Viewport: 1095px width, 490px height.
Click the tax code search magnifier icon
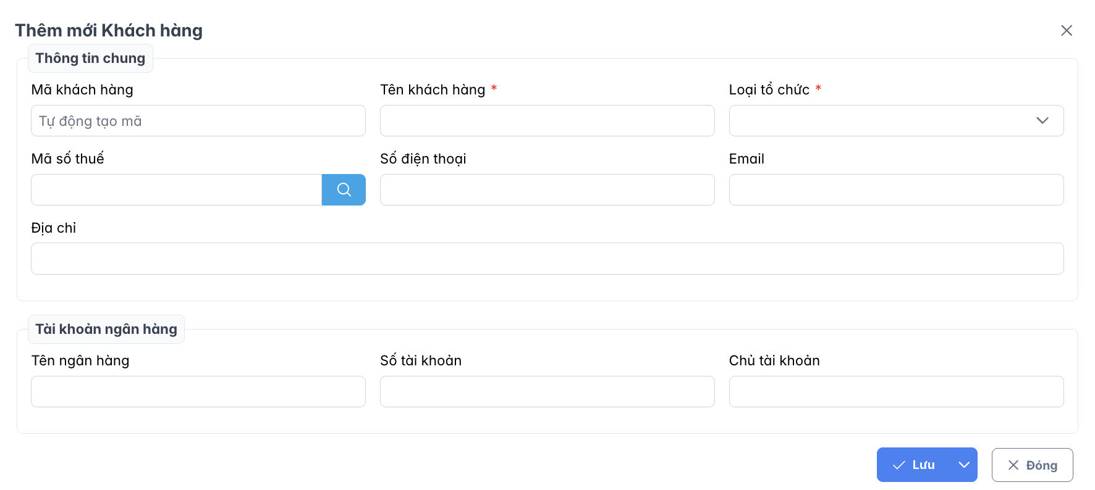pyautogui.click(x=344, y=189)
